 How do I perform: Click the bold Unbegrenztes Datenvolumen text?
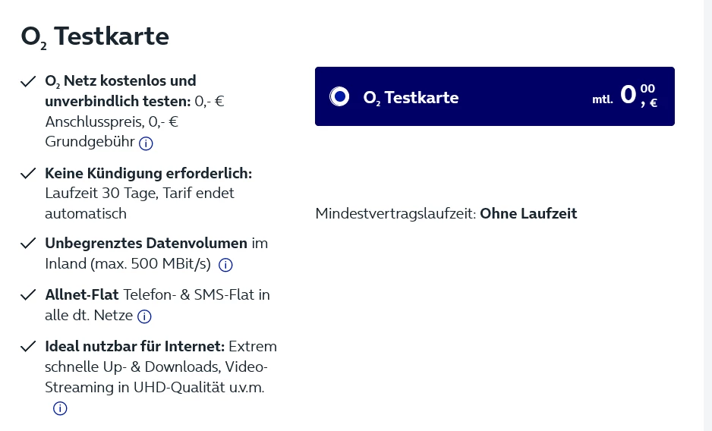(x=146, y=244)
